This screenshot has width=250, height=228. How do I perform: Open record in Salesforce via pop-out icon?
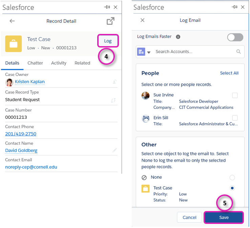(x=110, y=21)
